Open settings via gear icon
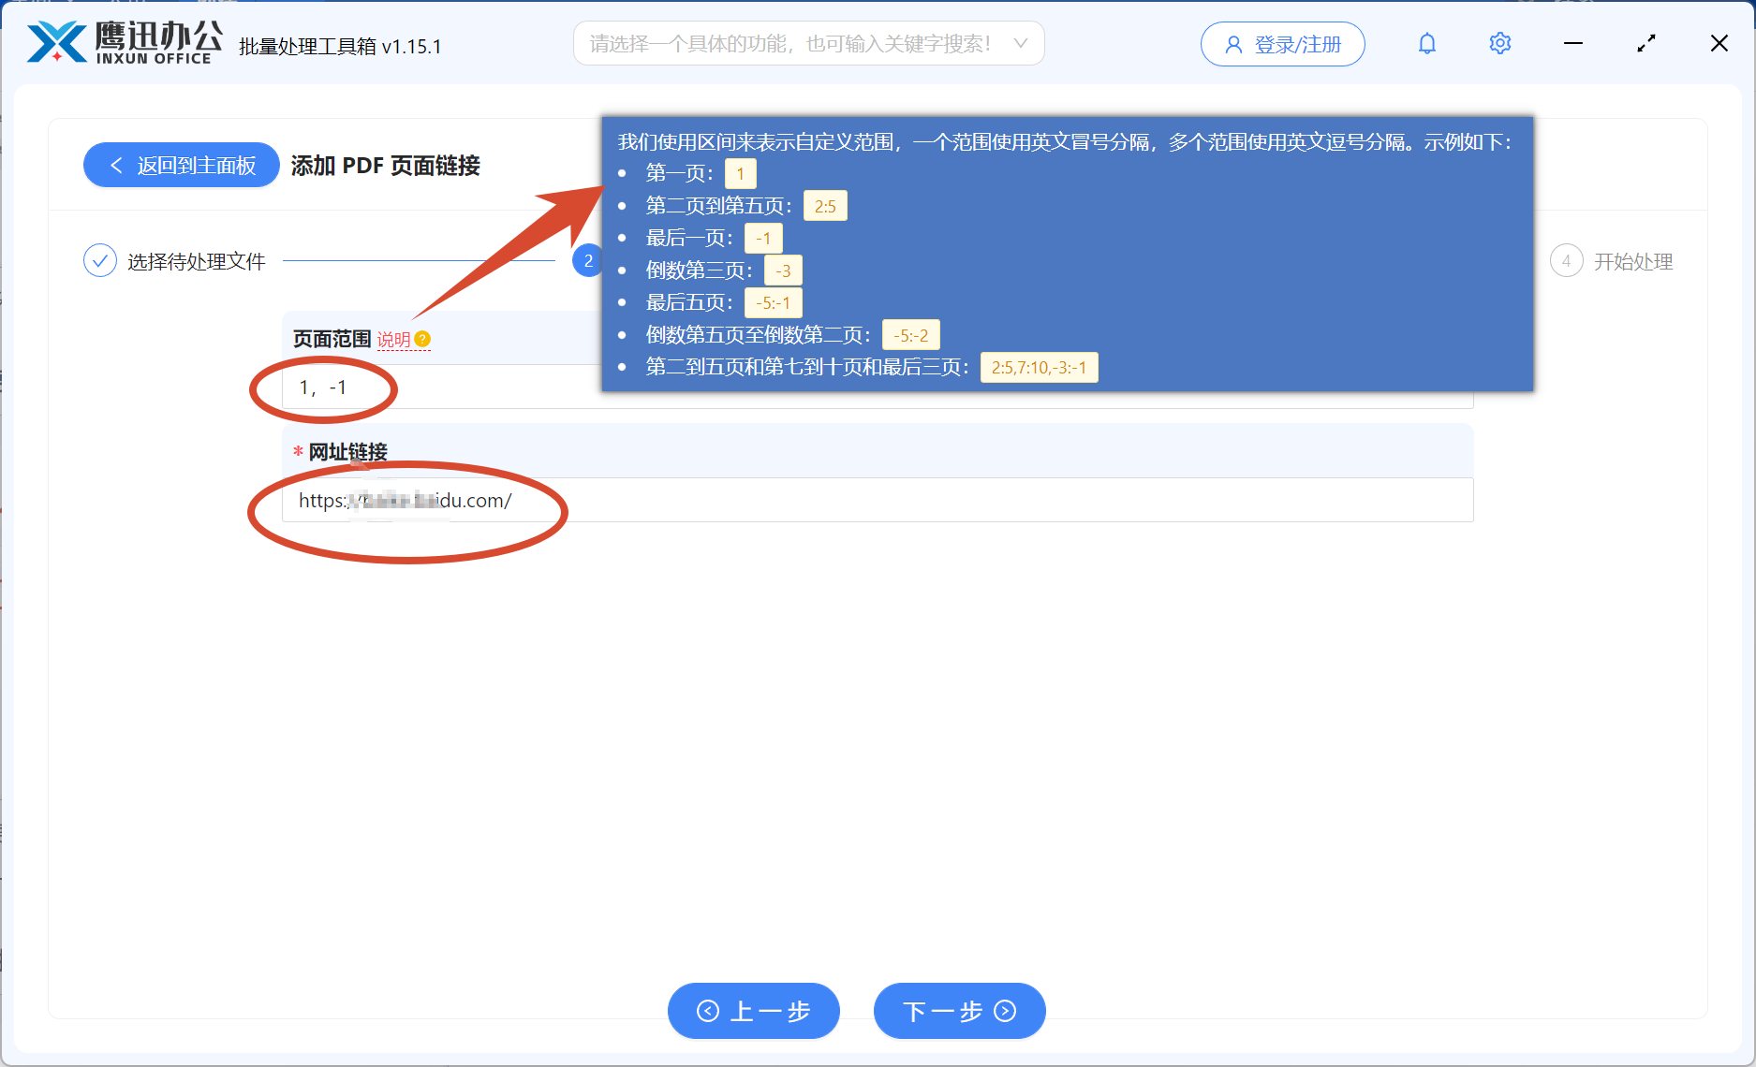Screen dimensions: 1756x1067 1500,44
